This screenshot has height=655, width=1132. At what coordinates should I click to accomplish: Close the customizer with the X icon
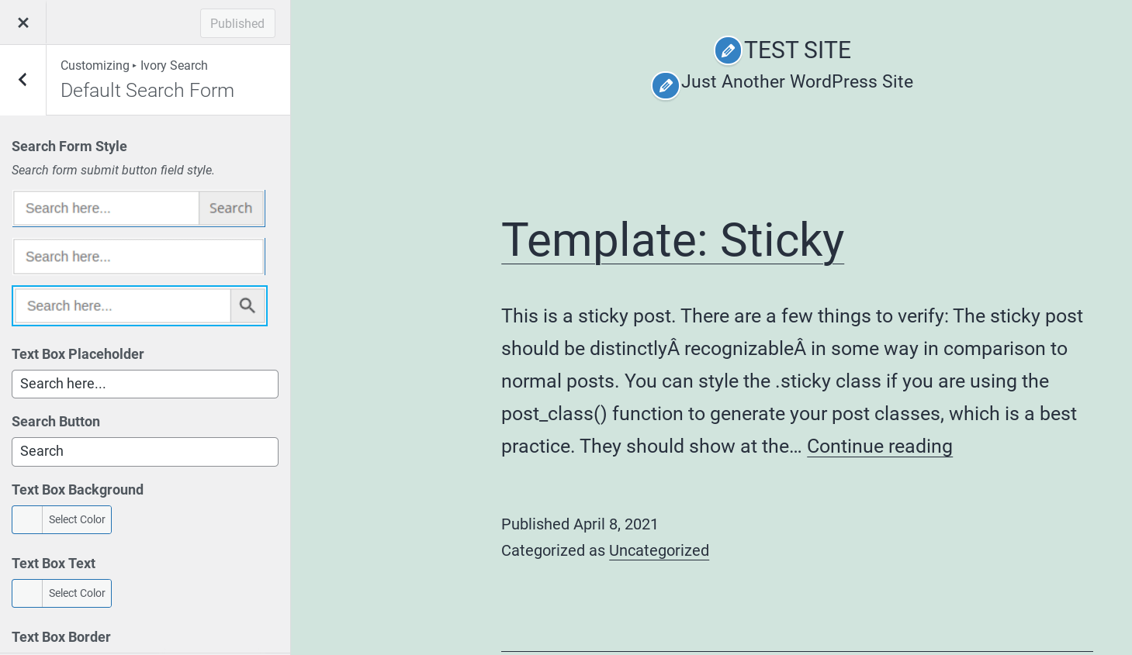23,22
